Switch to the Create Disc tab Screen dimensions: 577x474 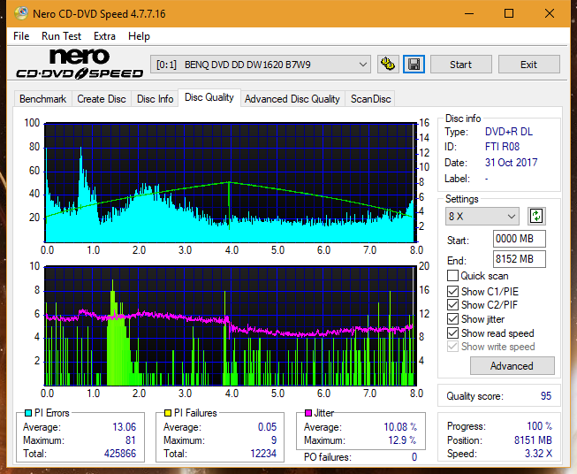pyautogui.click(x=102, y=99)
